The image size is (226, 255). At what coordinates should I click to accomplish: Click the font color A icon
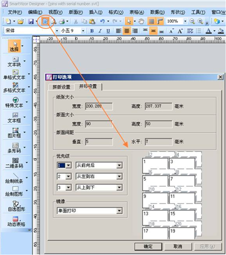point(208,31)
